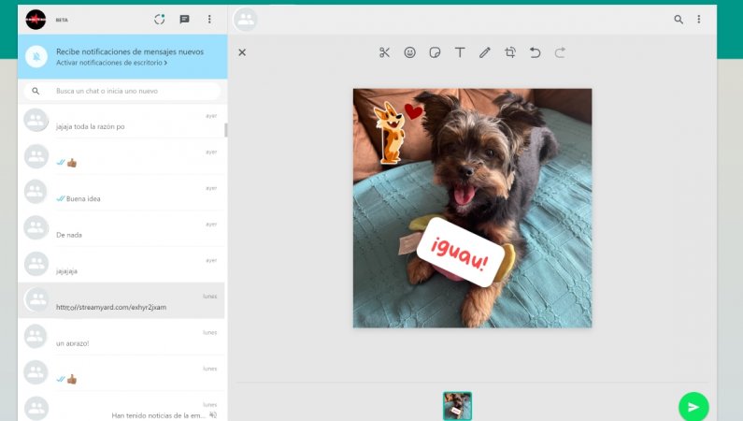
Task: Select the pencil drawing tool
Action: [485, 52]
